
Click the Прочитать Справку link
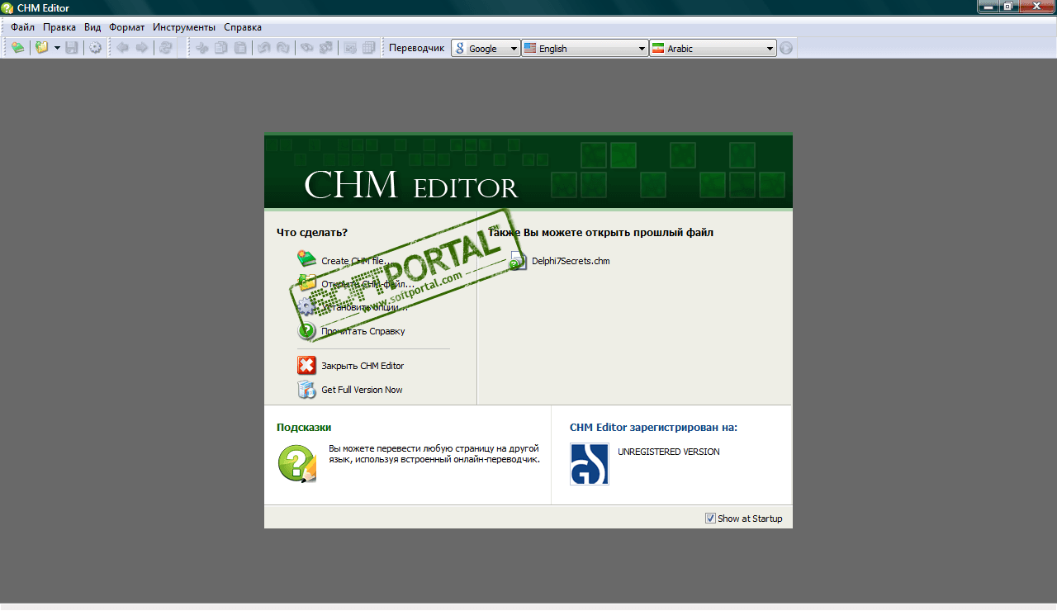pos(363,331)
